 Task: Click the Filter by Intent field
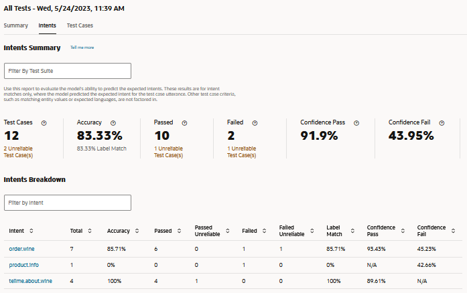(x=67, y=203)
